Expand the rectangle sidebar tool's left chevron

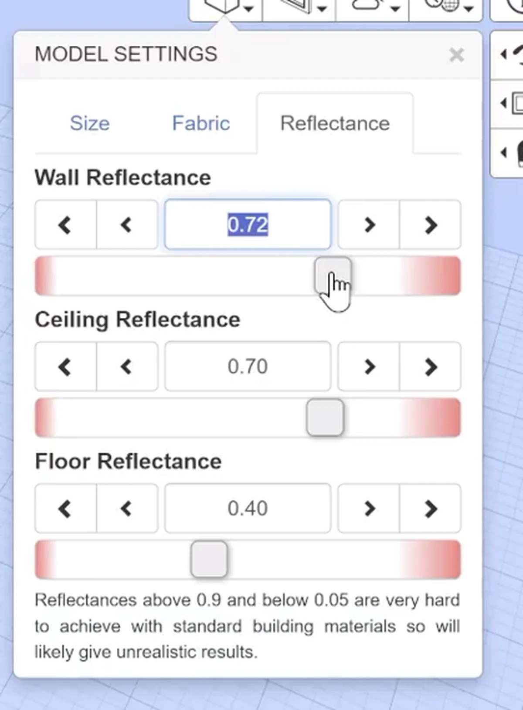(503, 103)
